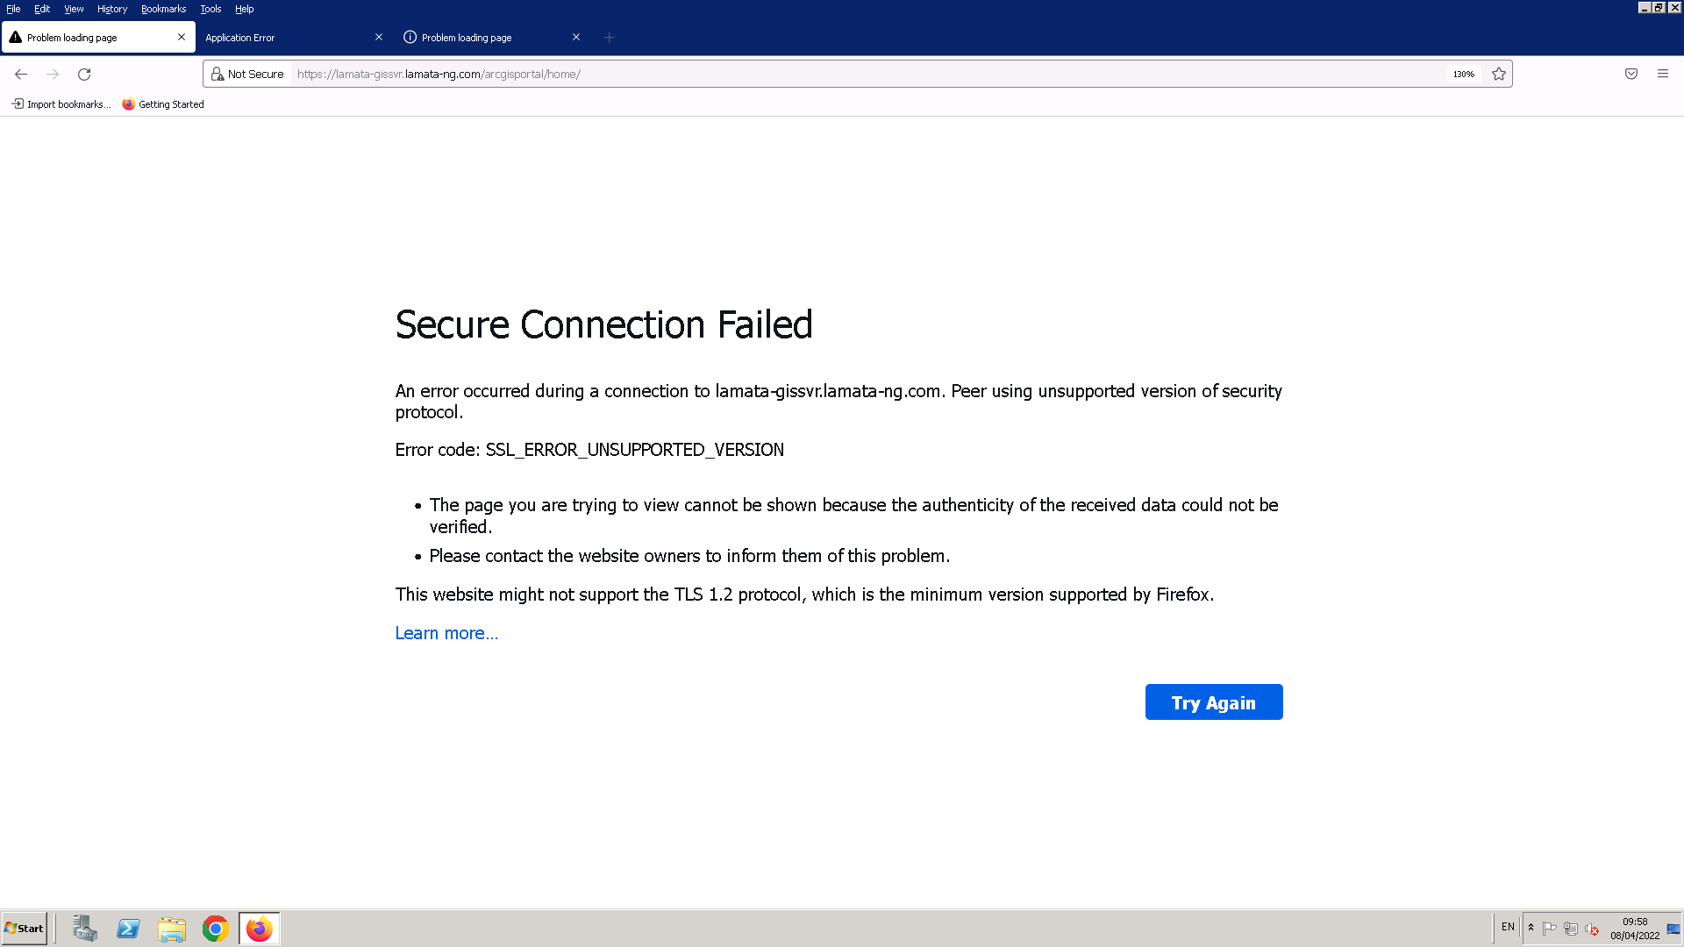
Task: Open the History menu
Action: pos(111,9)
